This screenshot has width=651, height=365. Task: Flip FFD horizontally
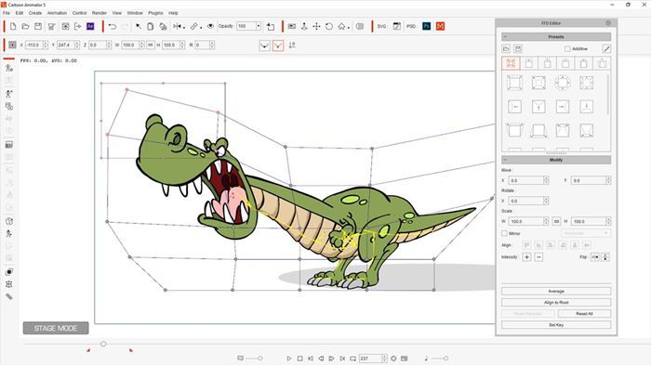(x=595, y=257)
